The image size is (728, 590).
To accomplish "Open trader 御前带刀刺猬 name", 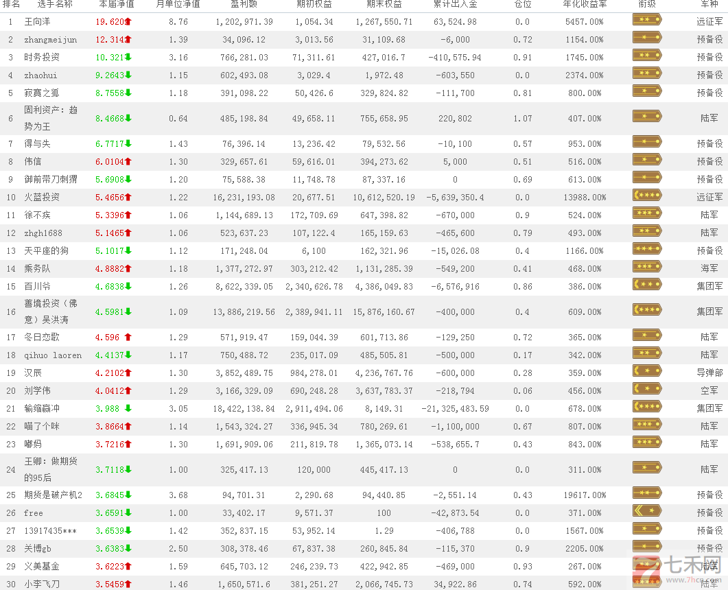I will [51, 179].
